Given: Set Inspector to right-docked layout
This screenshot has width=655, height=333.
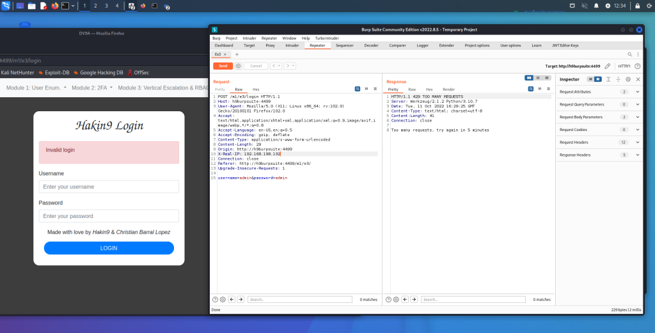Looking at the screenshot, I should pyautogui.click(x=598, y=79).
